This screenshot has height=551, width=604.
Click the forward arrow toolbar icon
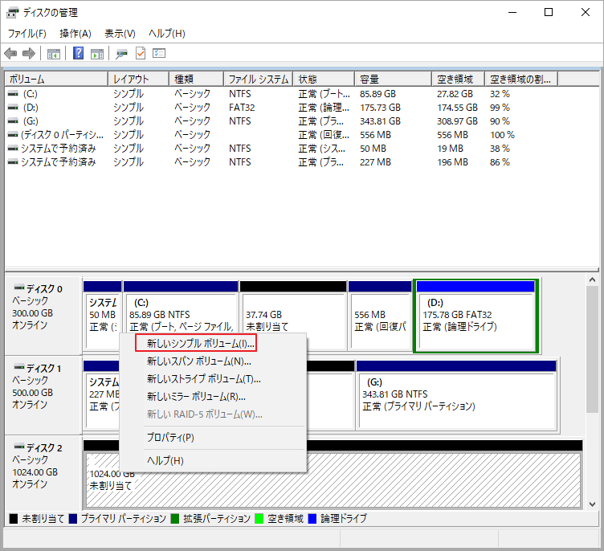[x=29, y=54]
